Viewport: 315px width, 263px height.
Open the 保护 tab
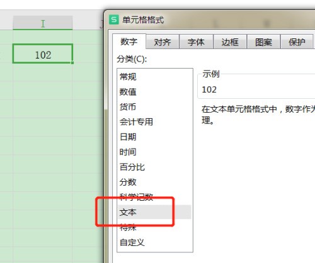[297, 42]
